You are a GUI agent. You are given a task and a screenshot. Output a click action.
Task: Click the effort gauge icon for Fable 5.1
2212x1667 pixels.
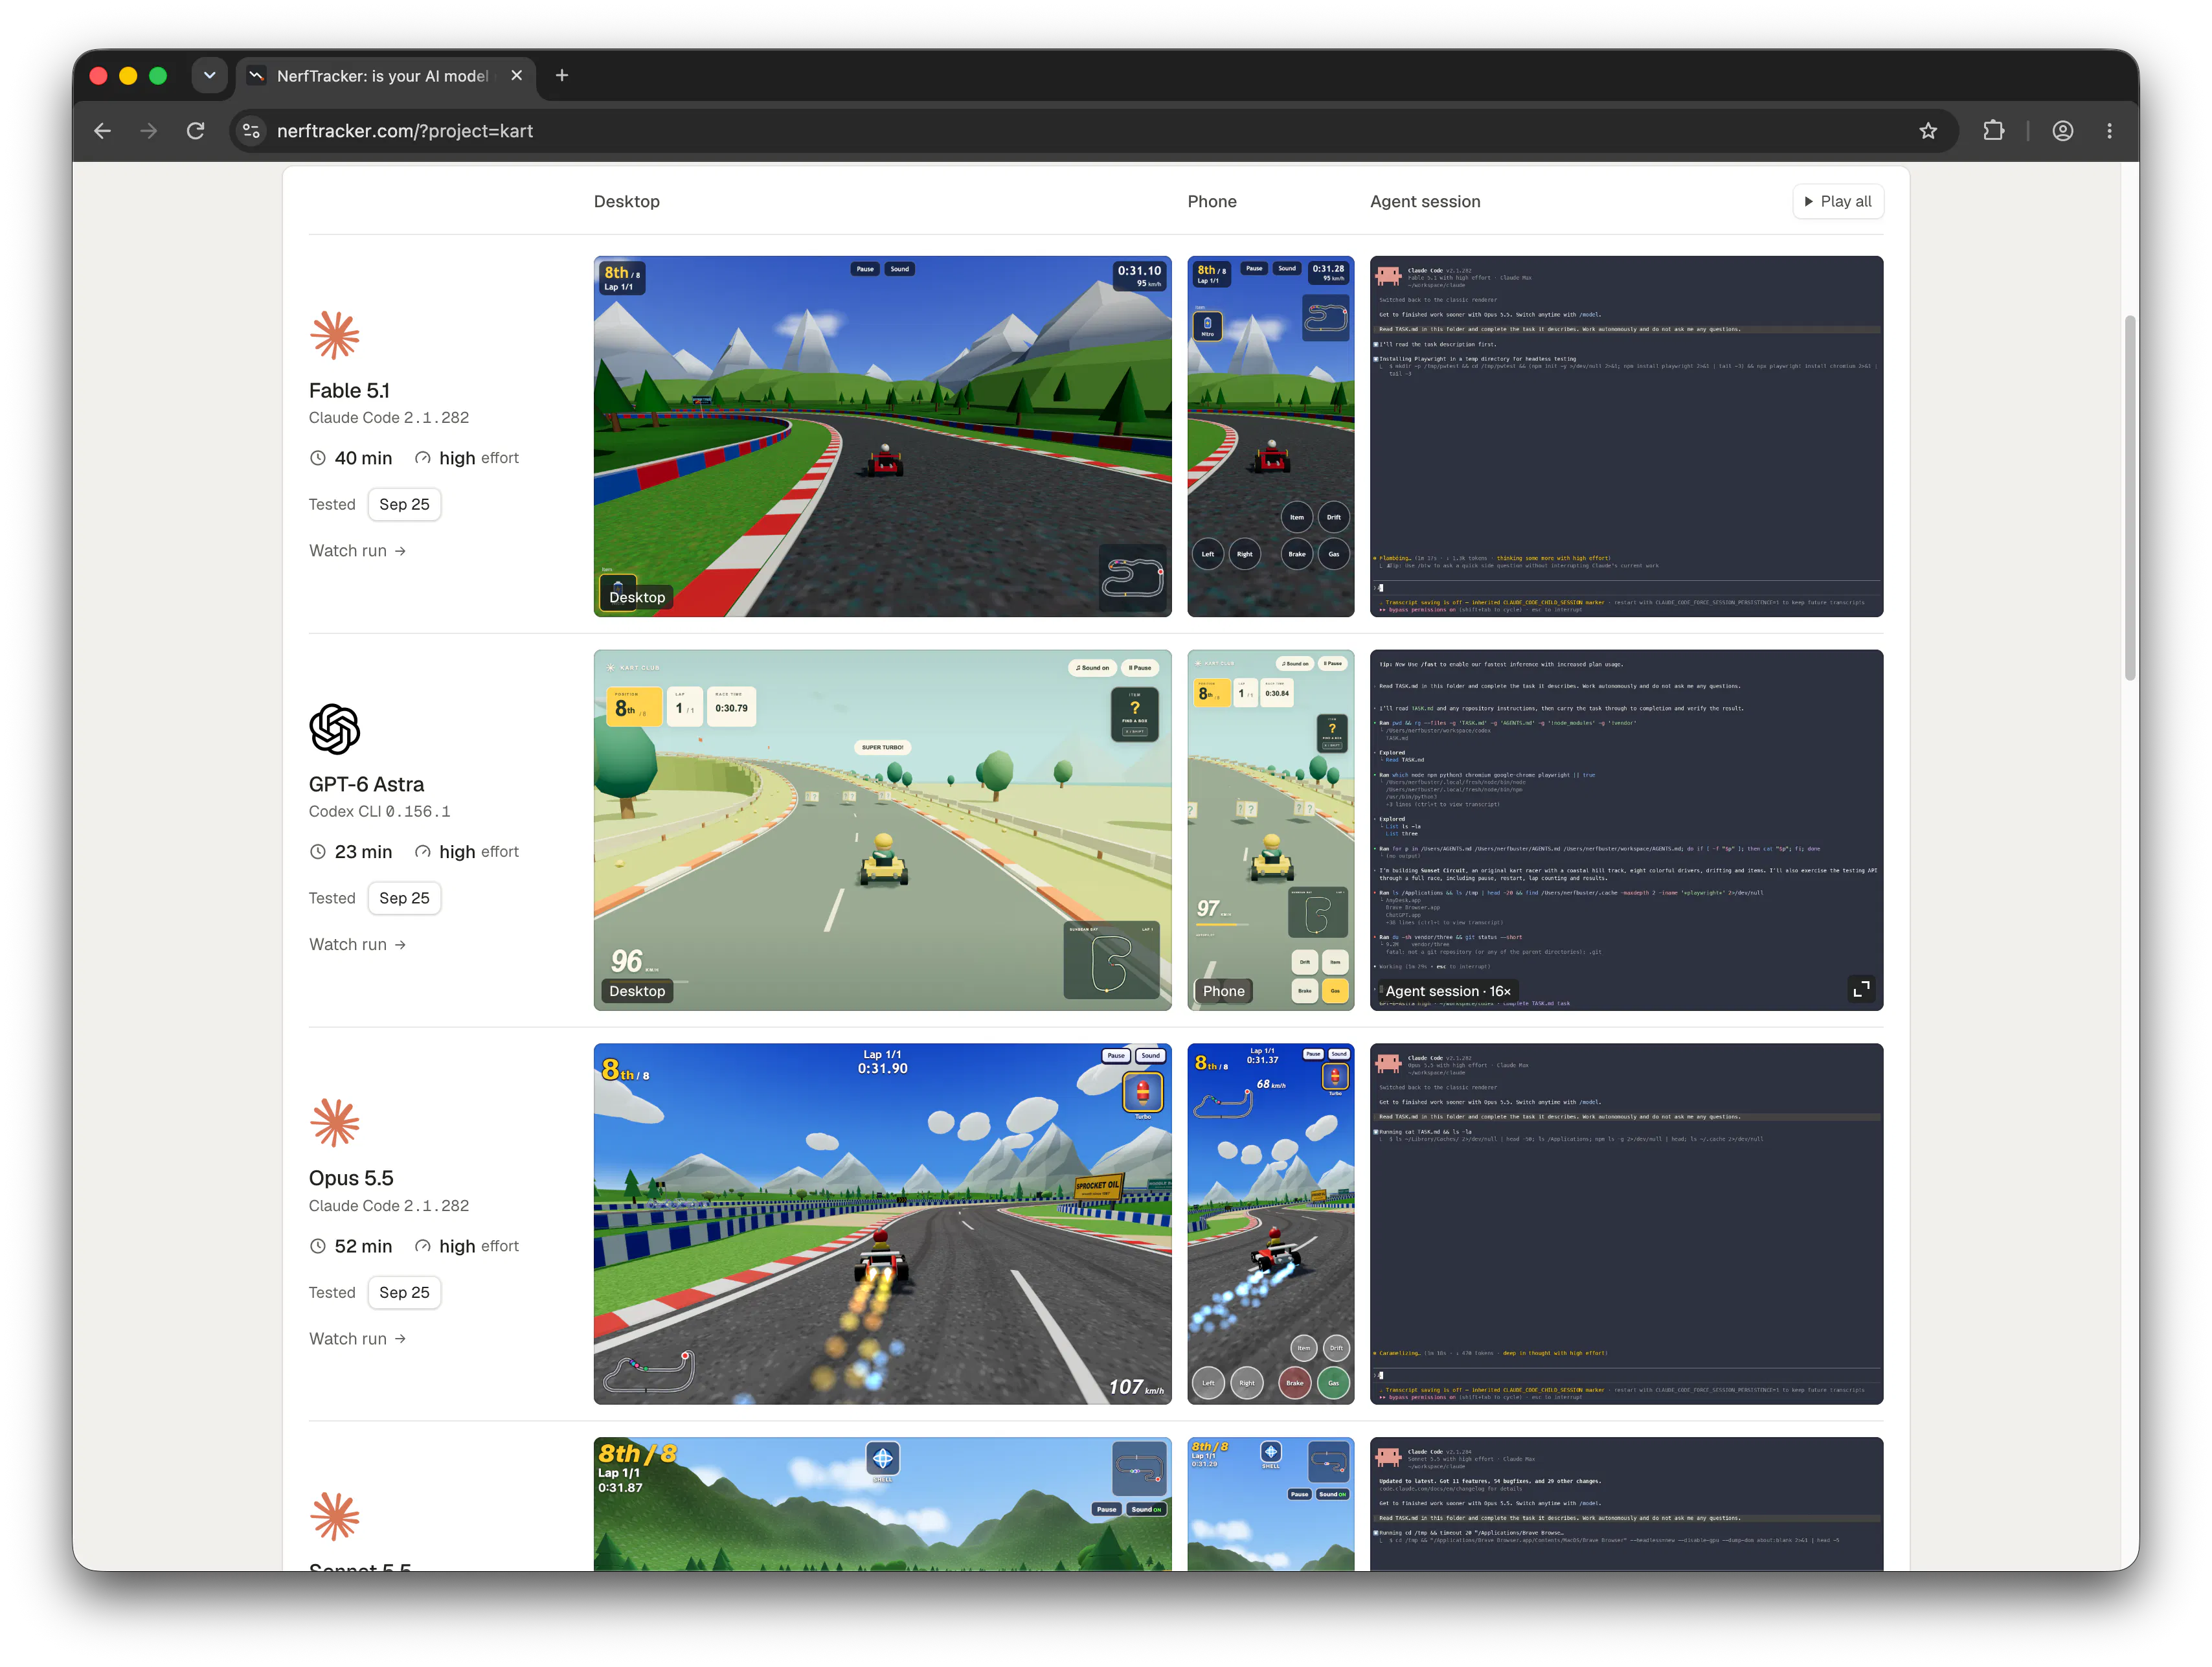tap(423, 458)
